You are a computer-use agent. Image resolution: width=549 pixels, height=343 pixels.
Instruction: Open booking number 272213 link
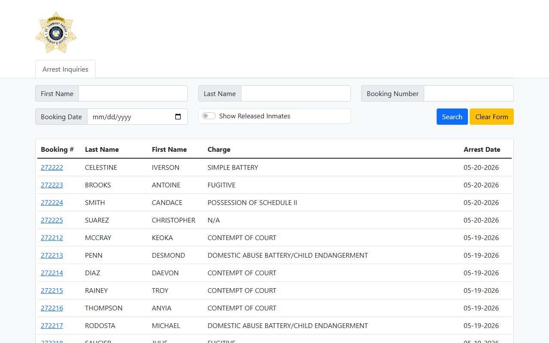coord(52,255)
